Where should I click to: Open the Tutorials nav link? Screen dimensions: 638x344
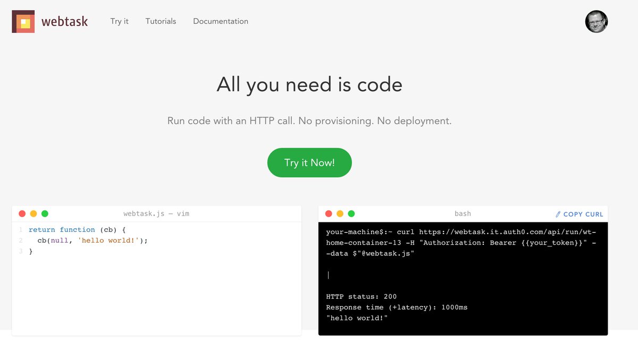tap(161, 21)
